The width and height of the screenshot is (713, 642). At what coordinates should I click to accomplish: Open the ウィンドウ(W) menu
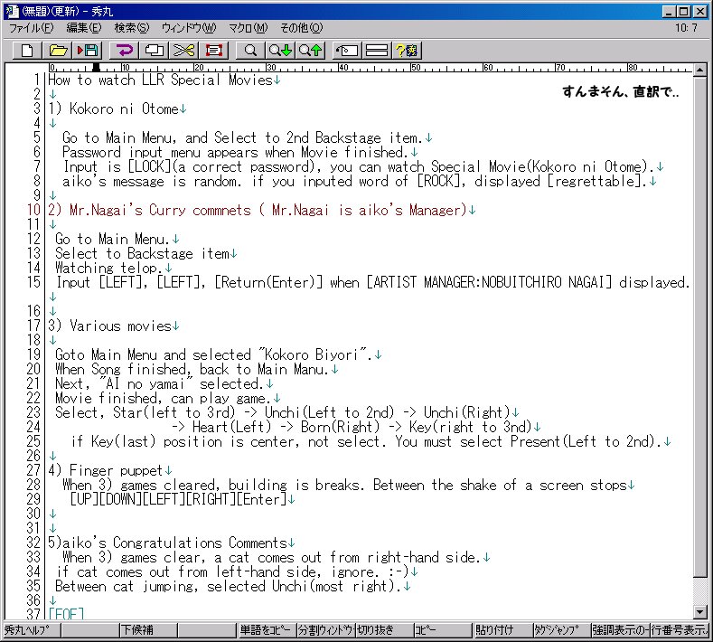pos(189,28)
